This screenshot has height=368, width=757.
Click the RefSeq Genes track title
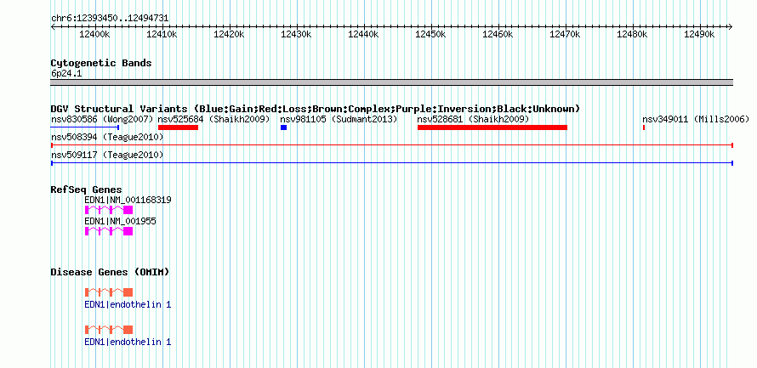coord(87,190)
